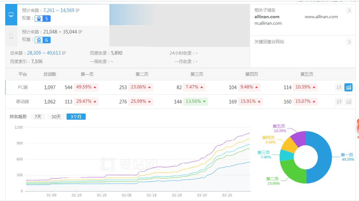Expand the 相关子域名 panel via its chevron
The width and height of the screenshot is (359, 201).
(x=349, y=10)
